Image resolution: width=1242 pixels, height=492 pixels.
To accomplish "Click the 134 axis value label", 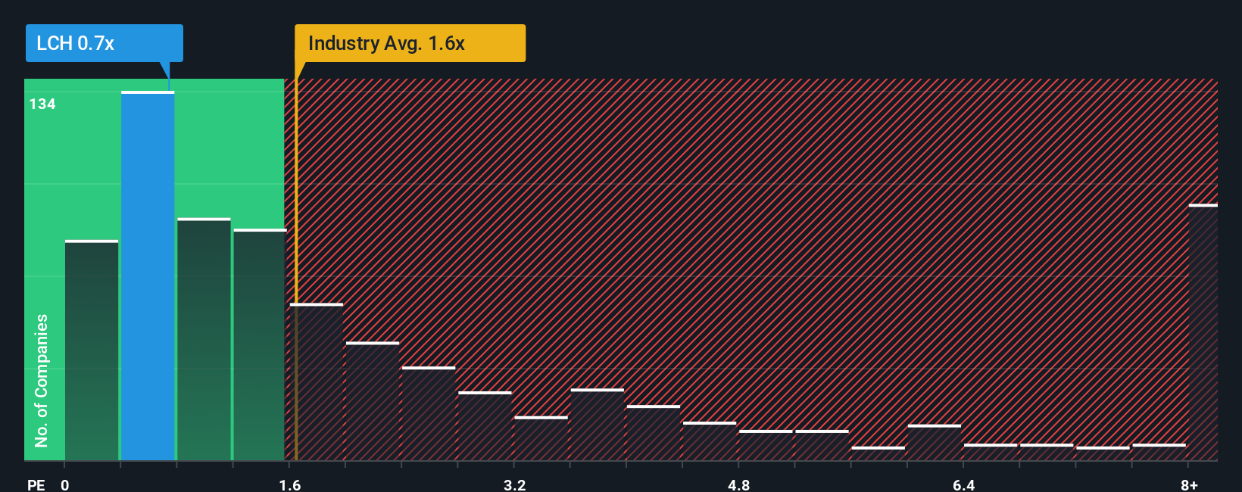I will click(42, 104).
